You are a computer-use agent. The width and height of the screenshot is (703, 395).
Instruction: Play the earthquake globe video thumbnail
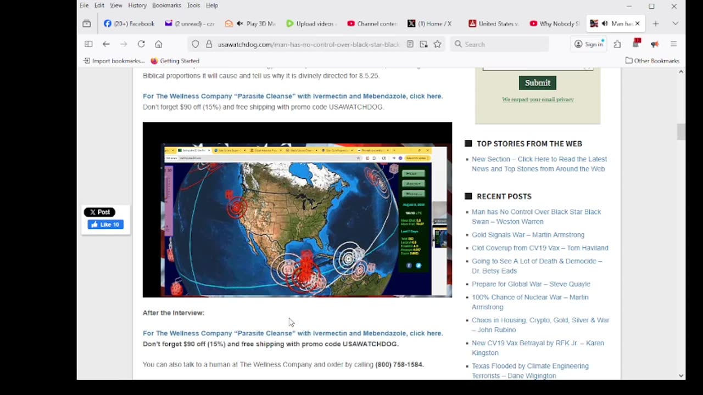tap(297, 210)
